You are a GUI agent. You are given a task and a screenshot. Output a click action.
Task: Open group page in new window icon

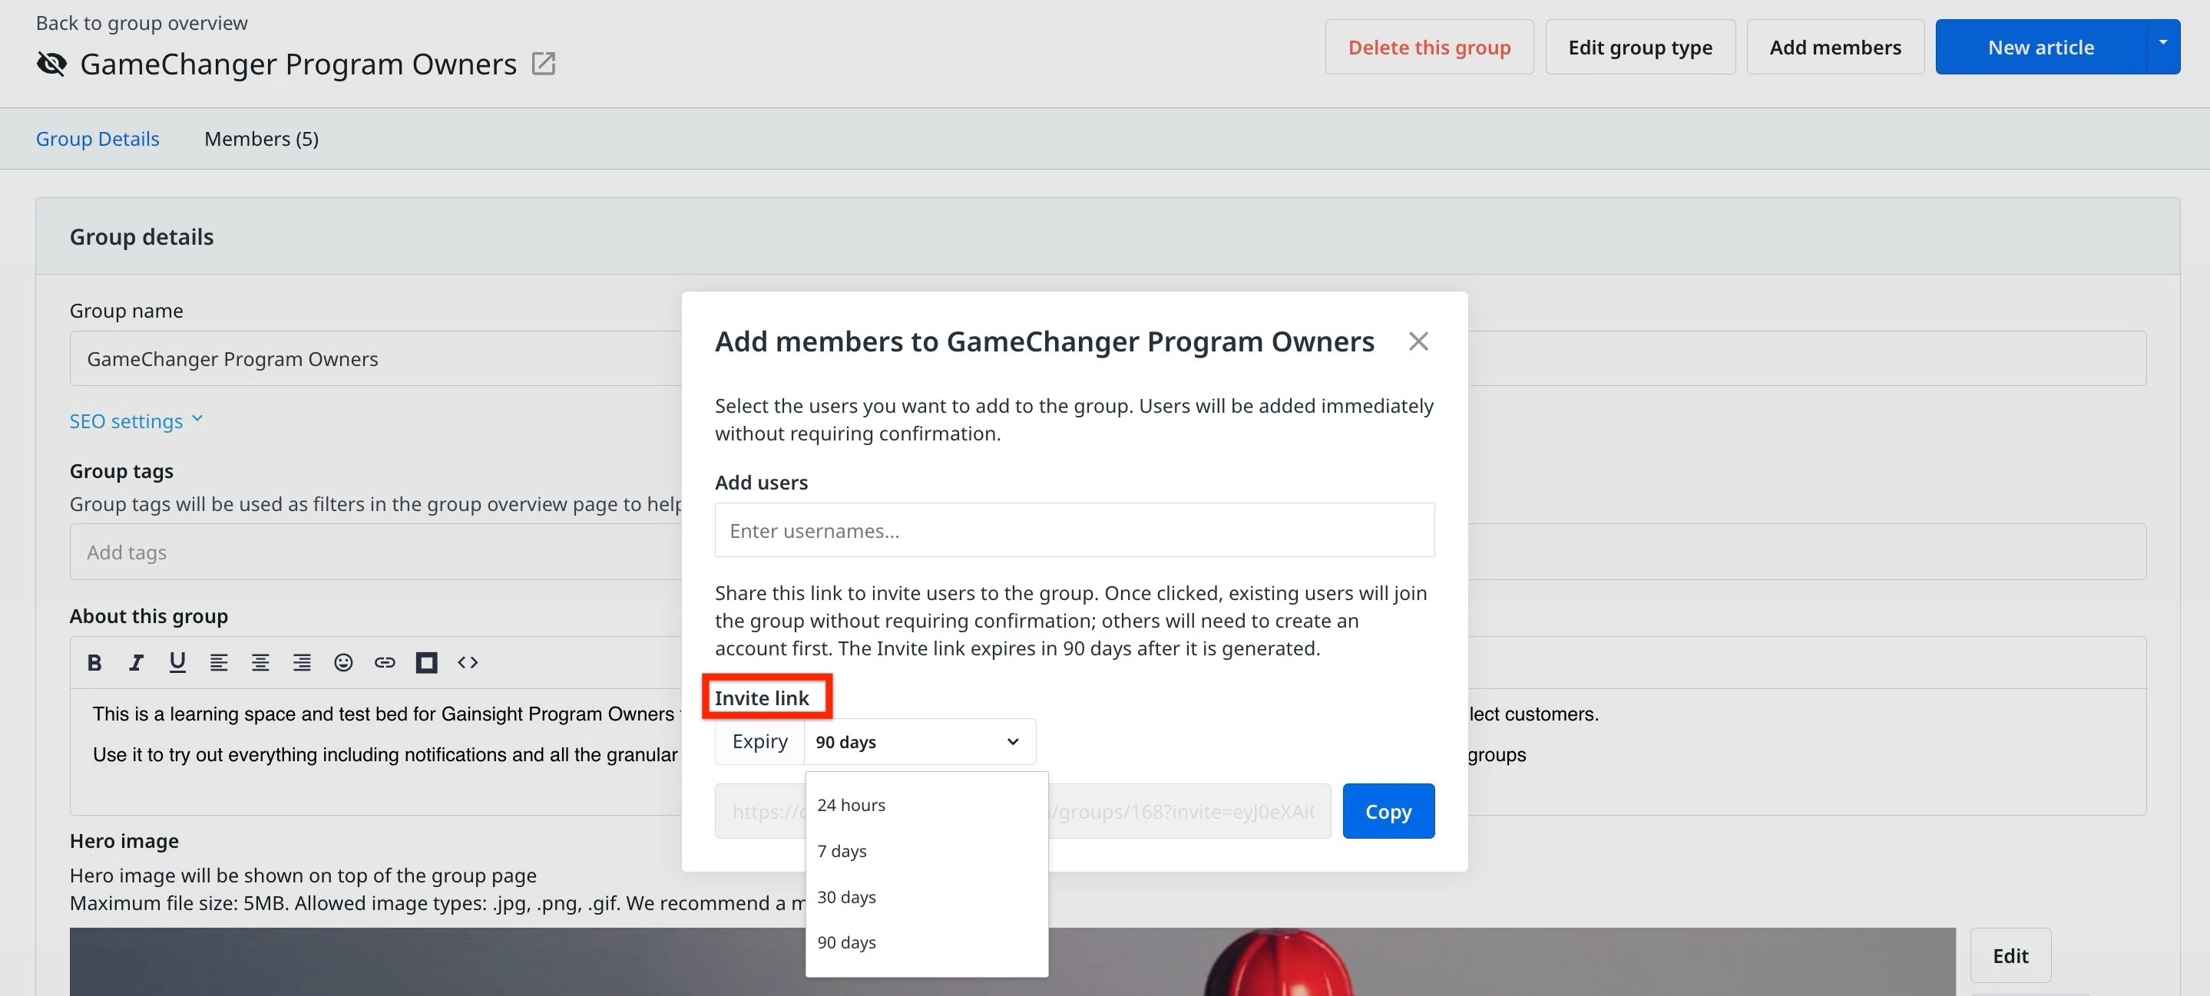(544, 64)
